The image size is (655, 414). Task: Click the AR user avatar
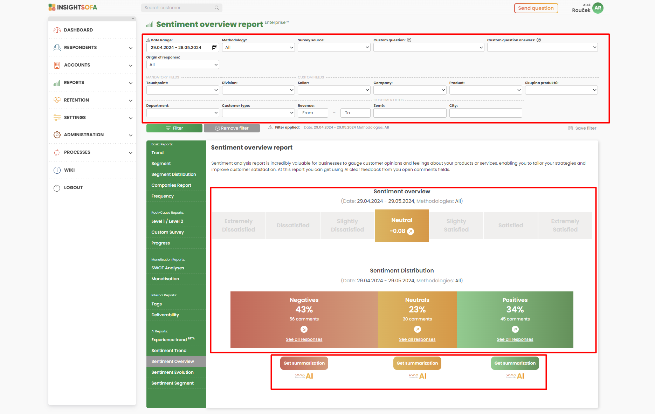click(x=598, y=8)
